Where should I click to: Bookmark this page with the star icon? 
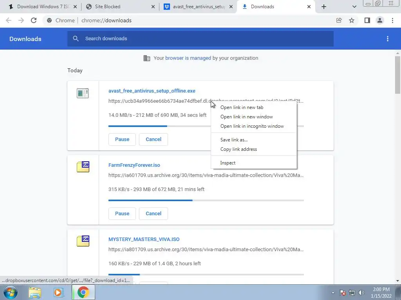[x=352, y=20]
